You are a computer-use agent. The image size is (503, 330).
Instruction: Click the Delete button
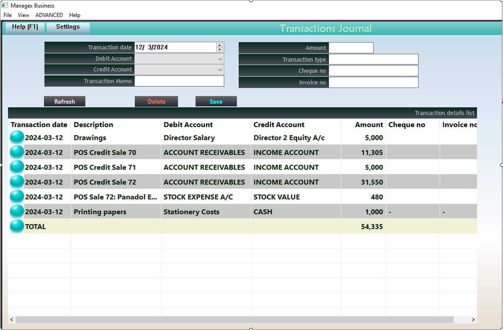point(156,101)
